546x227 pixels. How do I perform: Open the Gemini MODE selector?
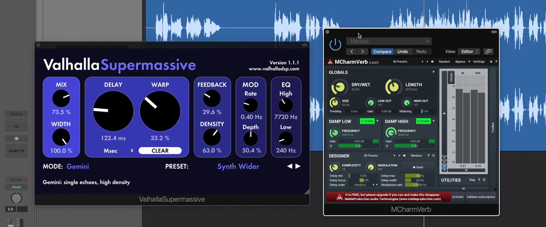[x=78, y=167]
